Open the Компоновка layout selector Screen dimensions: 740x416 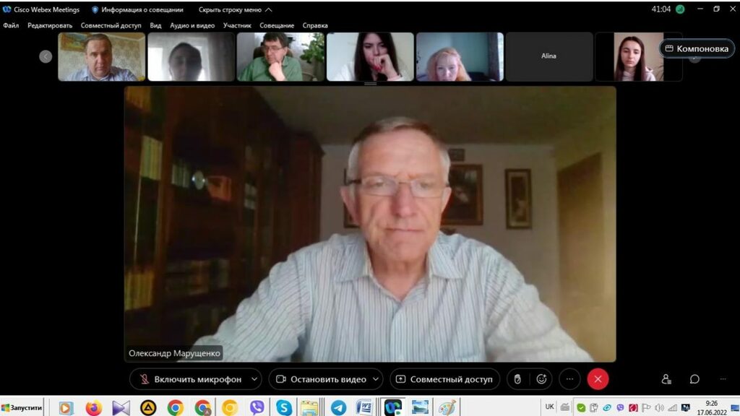697,48
